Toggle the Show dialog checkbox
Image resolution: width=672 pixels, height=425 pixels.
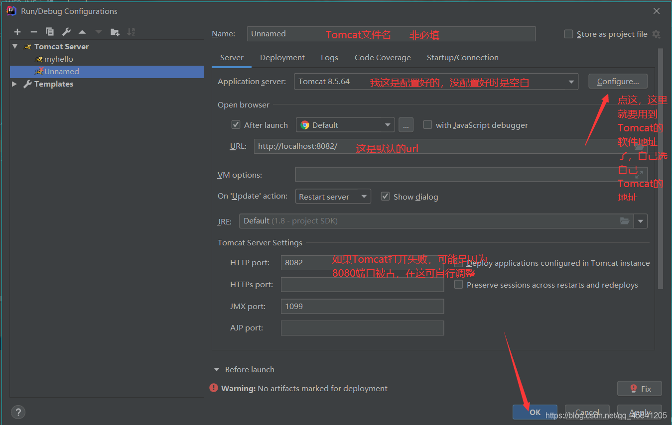[x=385, y=197]
